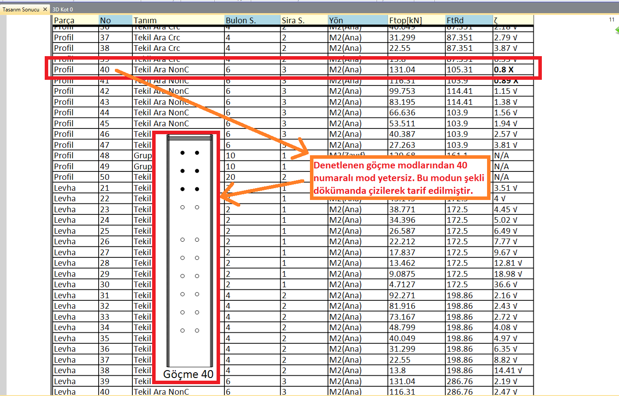Close the Tasarım Sonucu tab
The image size is (619, 396).
pyautogui.click(x=45, y=9)
